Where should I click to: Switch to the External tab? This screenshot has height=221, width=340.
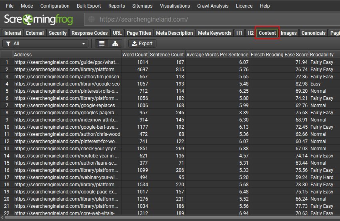(35, 33)
